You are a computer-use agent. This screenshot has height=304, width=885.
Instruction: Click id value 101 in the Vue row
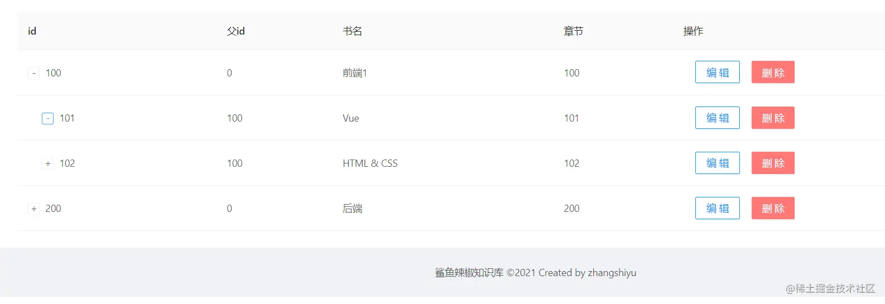pos(67,118)
